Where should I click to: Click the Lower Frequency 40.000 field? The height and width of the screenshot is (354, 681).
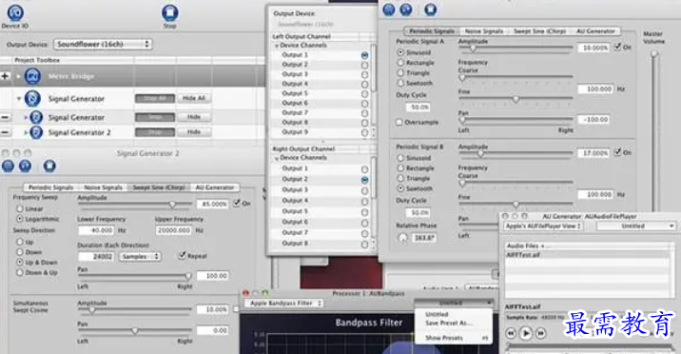[96, 230]
